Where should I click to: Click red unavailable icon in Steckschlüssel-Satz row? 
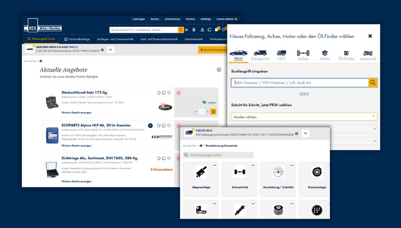pos(178,93)
